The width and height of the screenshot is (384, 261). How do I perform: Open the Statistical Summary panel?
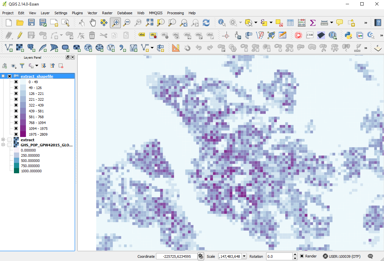313,23
